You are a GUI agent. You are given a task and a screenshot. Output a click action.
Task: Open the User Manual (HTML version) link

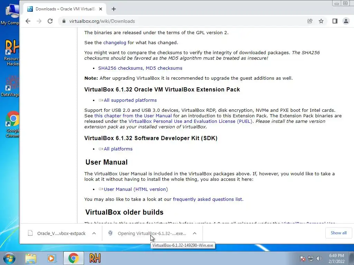136,189
